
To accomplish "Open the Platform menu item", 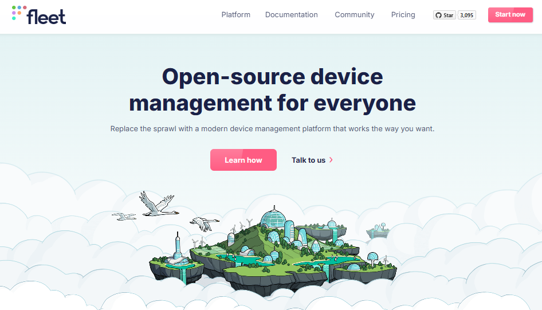I will pos(235,15).
